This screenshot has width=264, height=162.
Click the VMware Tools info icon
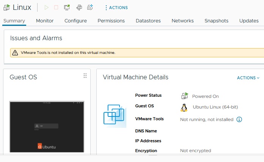point(239,119)
